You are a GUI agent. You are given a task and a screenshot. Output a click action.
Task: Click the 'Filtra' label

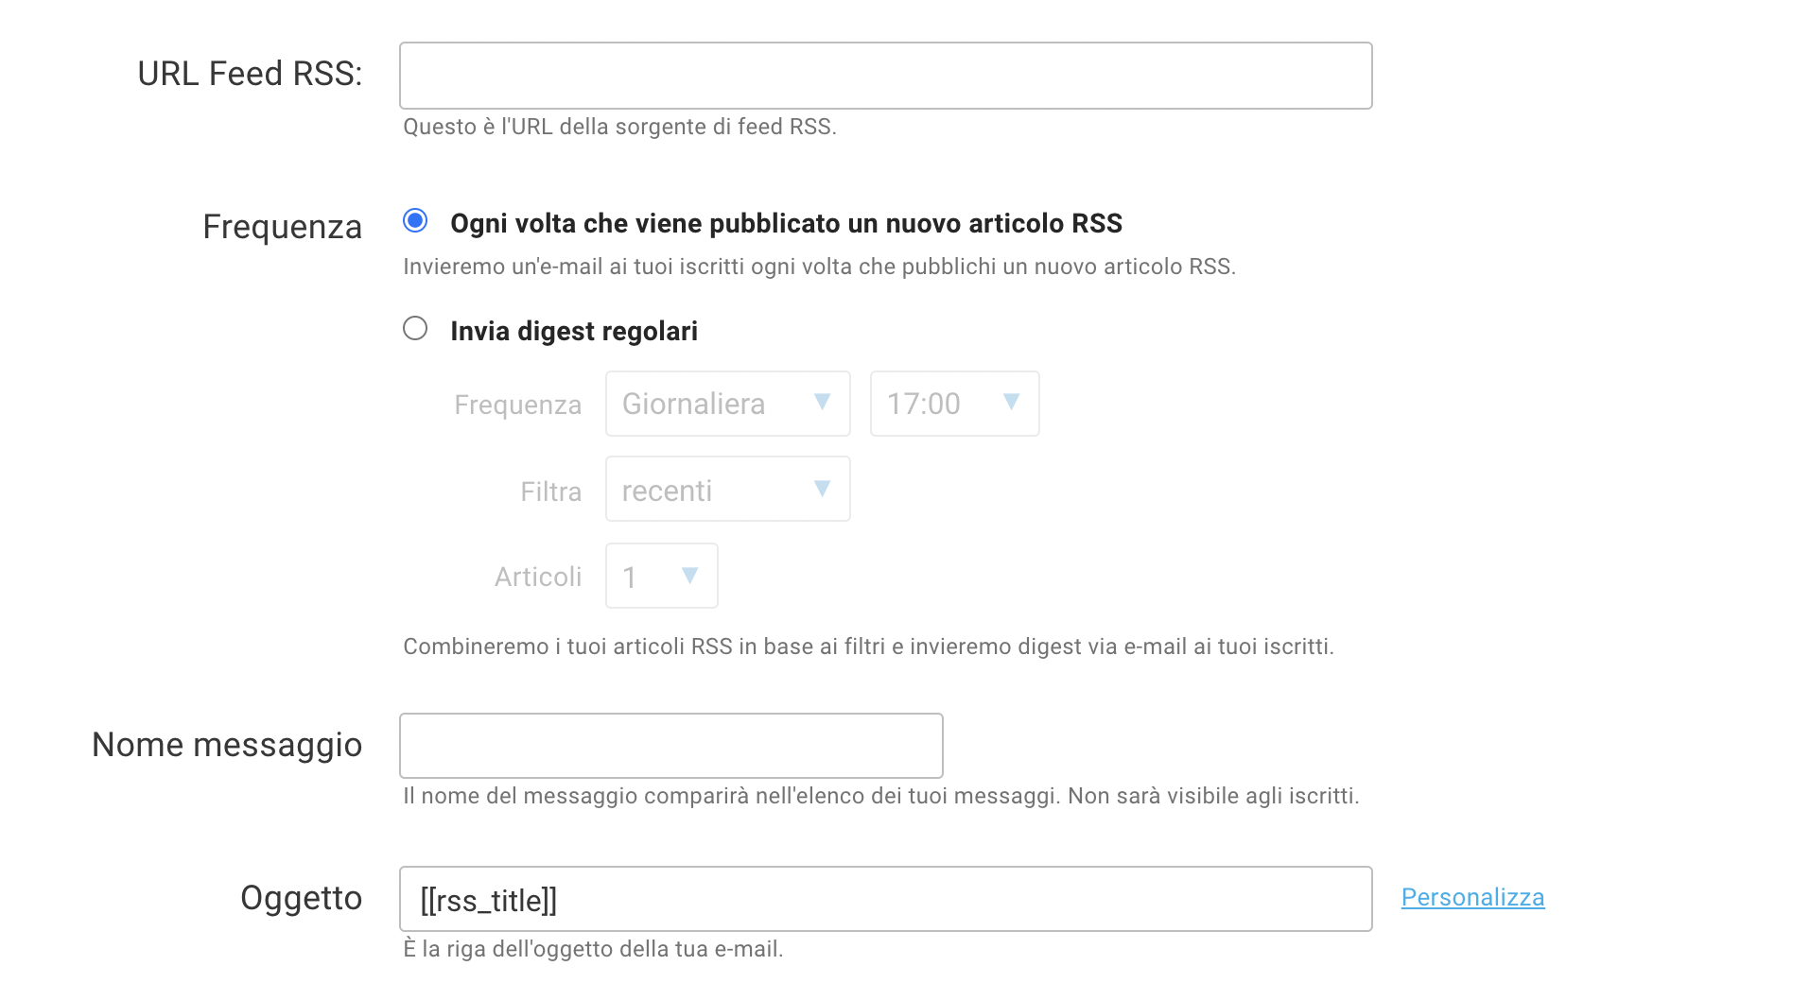(x=550, y=491)
